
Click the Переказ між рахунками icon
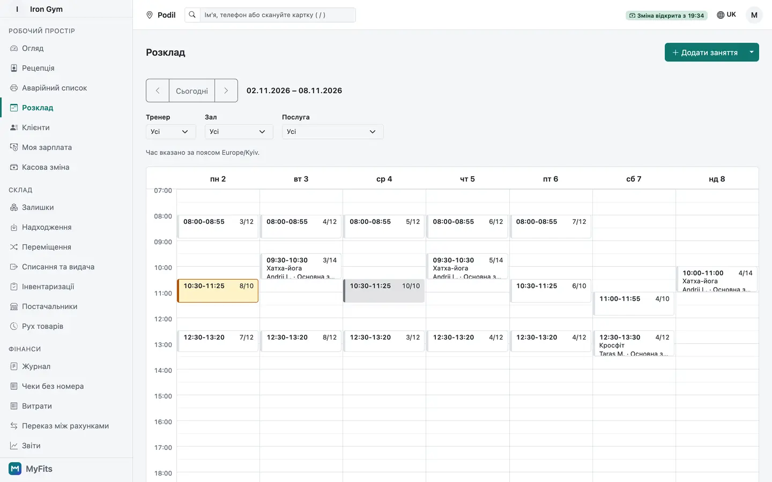pyautogui.click(x=14, y=426)
